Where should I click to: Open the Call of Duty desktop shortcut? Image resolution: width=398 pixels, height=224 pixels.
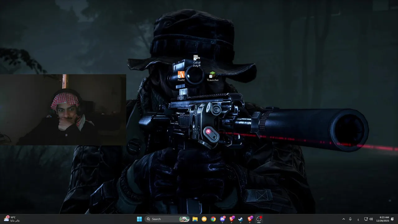click(197, 61)
